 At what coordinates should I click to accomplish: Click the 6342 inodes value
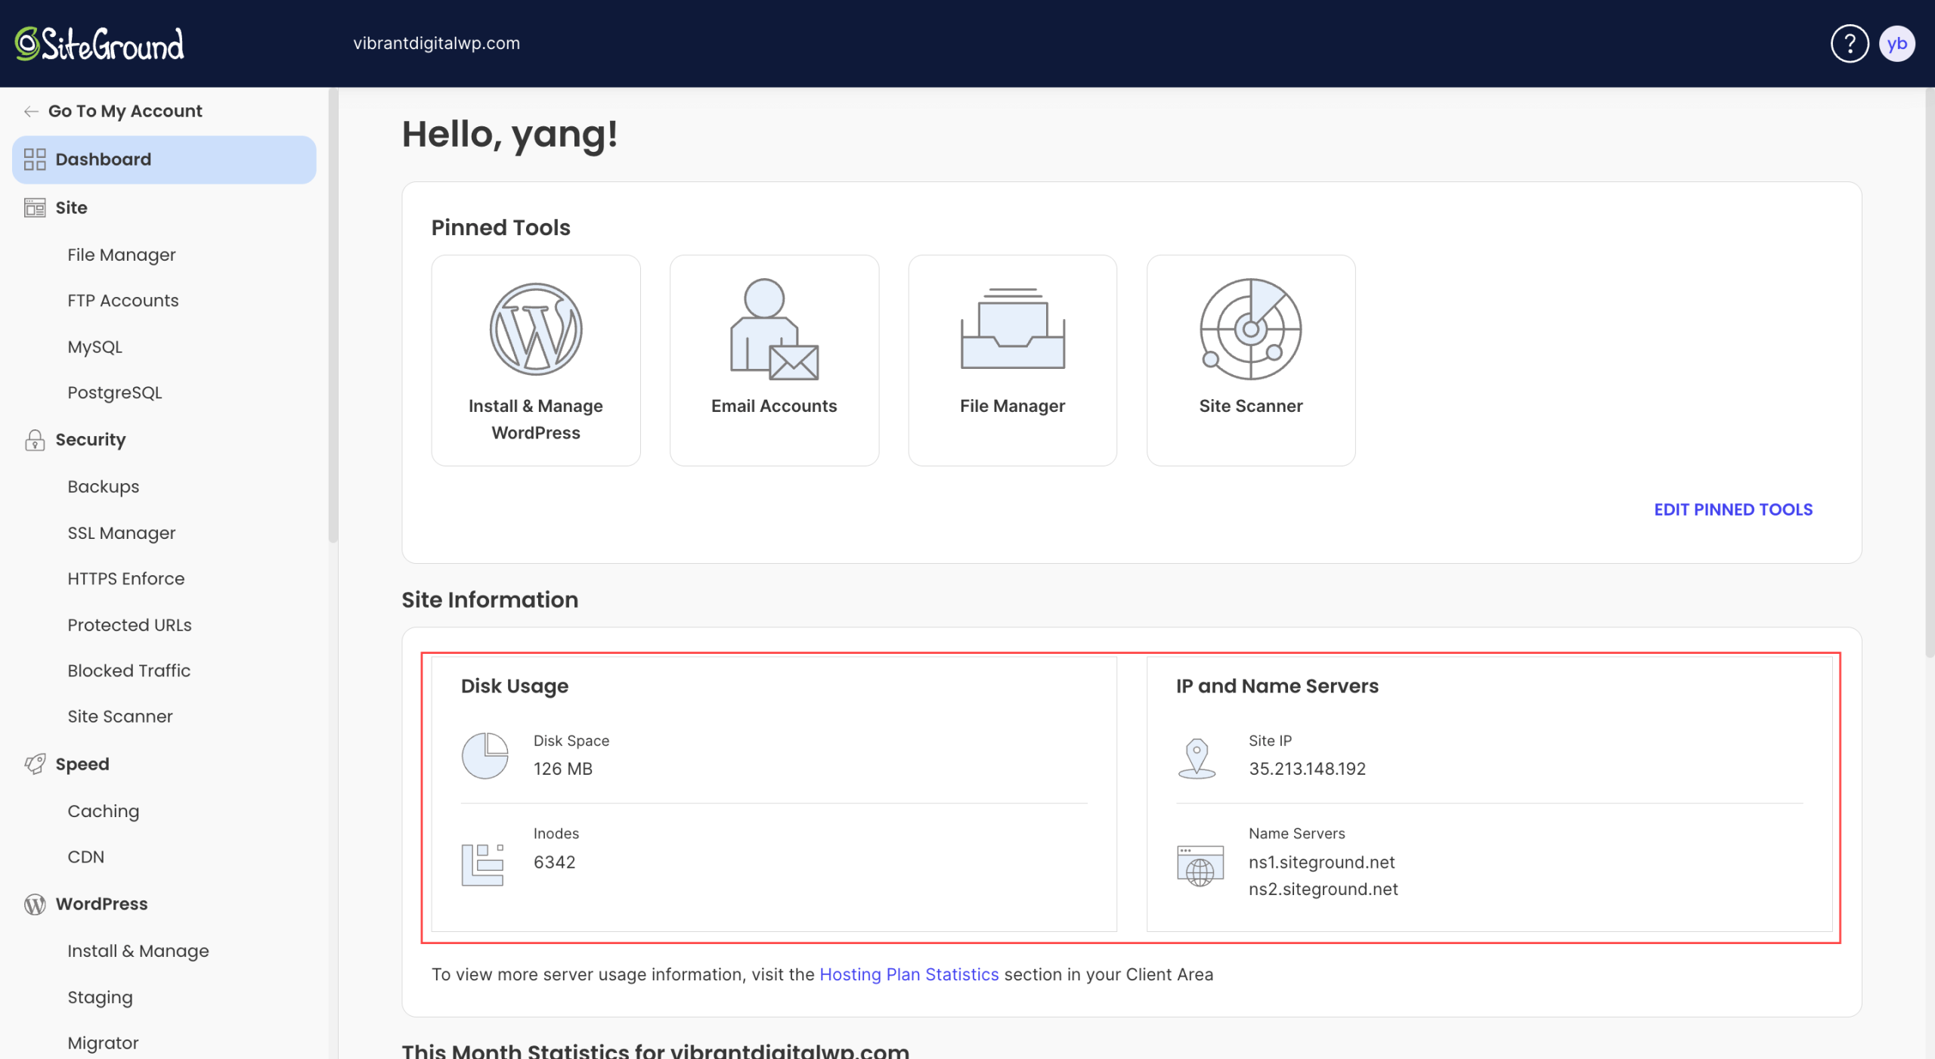554,862
